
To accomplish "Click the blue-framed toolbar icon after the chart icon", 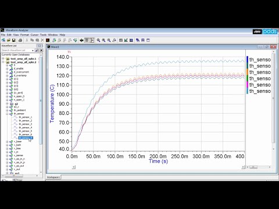I will tap(131, 40).
